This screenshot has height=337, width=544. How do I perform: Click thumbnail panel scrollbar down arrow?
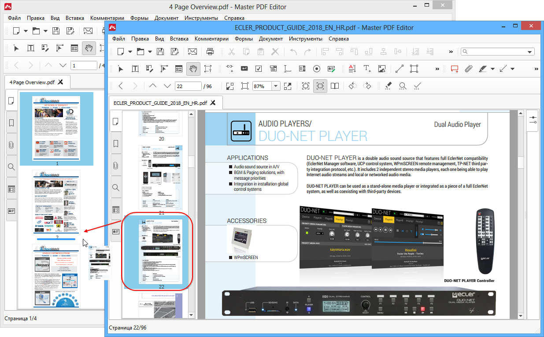point(191,315)
